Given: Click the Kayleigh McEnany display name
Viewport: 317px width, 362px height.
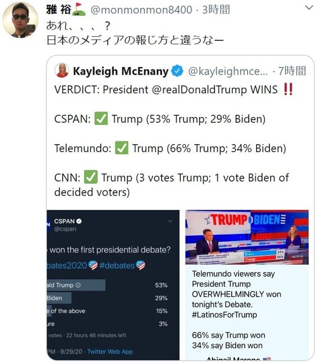Looking at the screenshot, I should (x=121, y=71).
